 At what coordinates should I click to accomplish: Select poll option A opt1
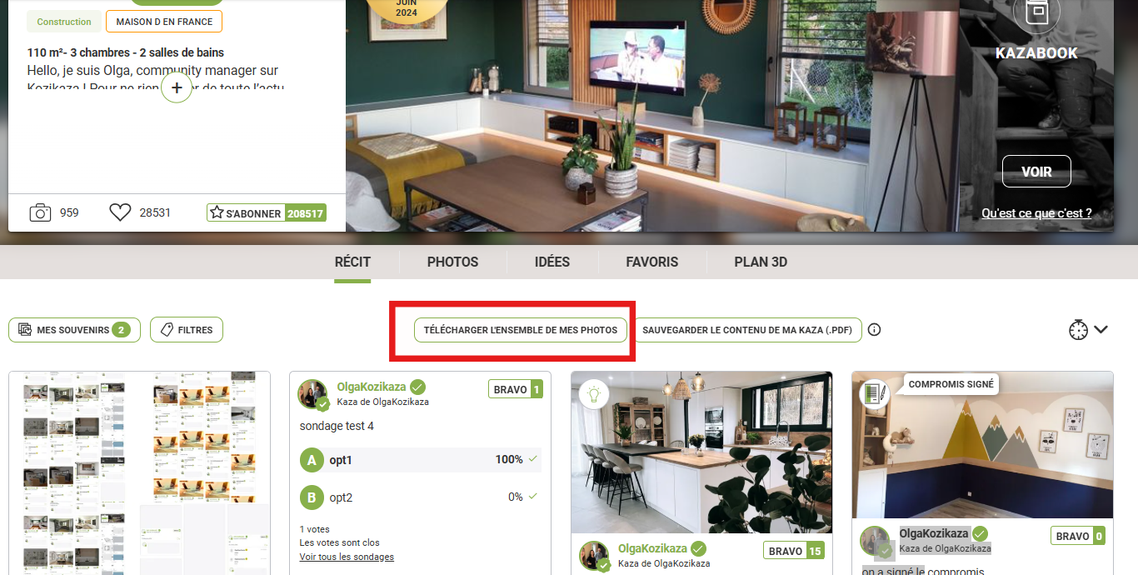click(x=420, y=459)
